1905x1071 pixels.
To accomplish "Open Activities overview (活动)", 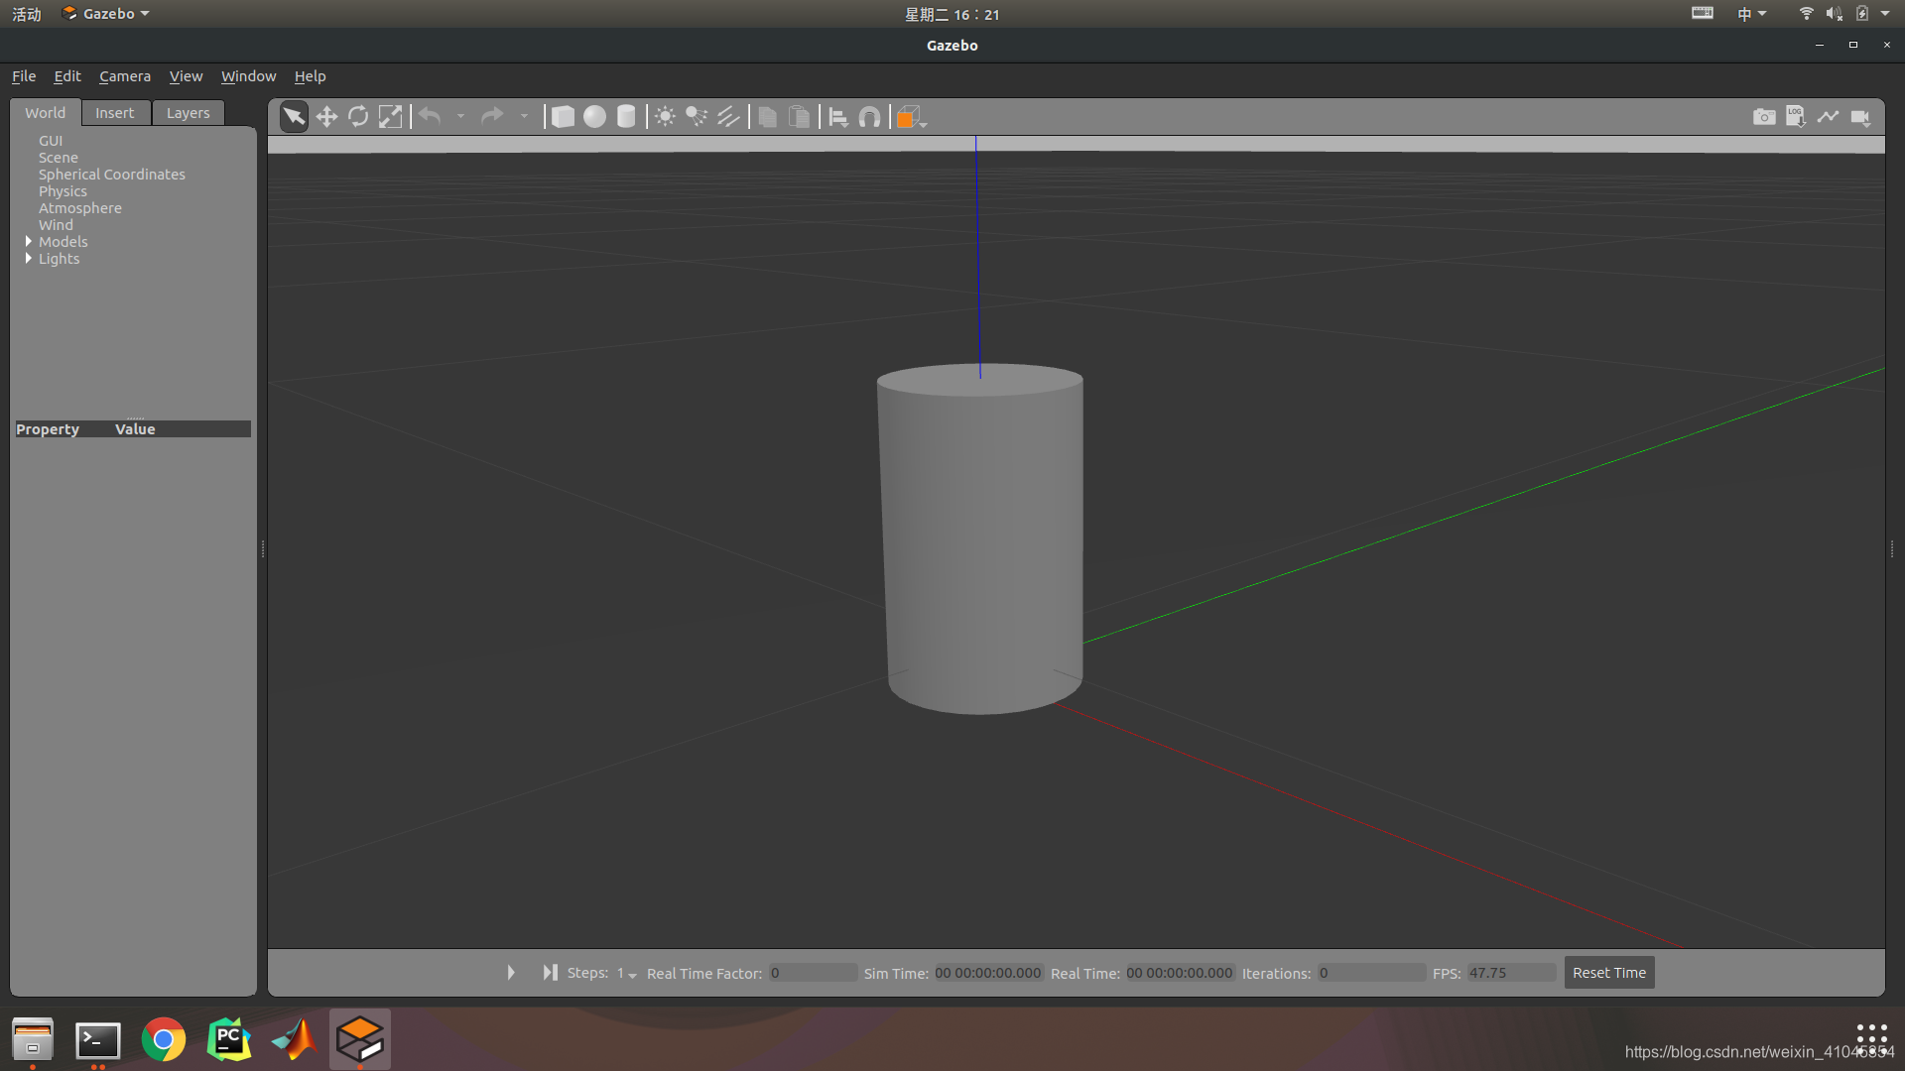I will click(27, 14).
